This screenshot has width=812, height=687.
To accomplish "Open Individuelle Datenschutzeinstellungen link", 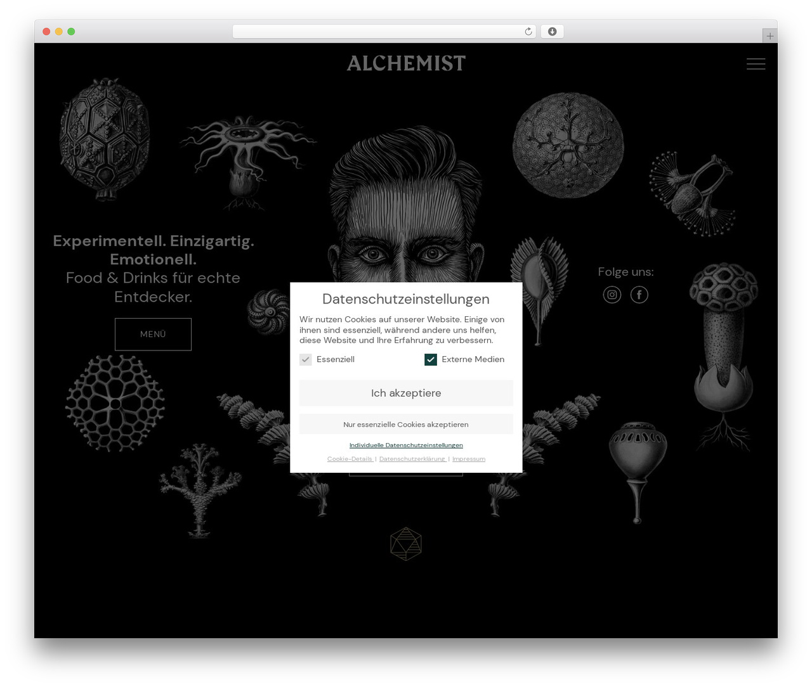I will coord(406,445).
